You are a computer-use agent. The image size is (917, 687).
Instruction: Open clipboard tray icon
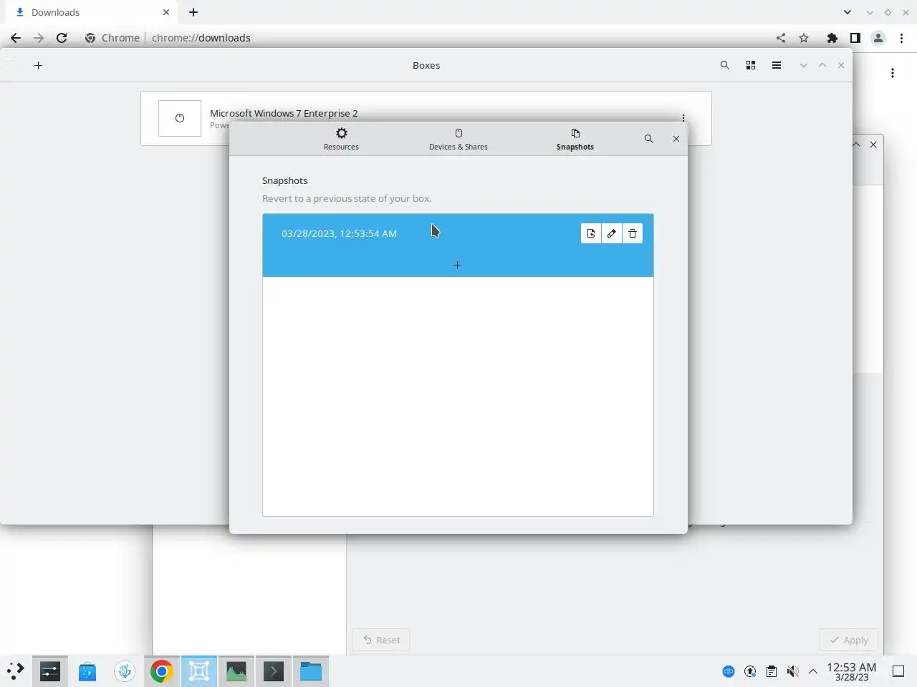tap(772, 671)
